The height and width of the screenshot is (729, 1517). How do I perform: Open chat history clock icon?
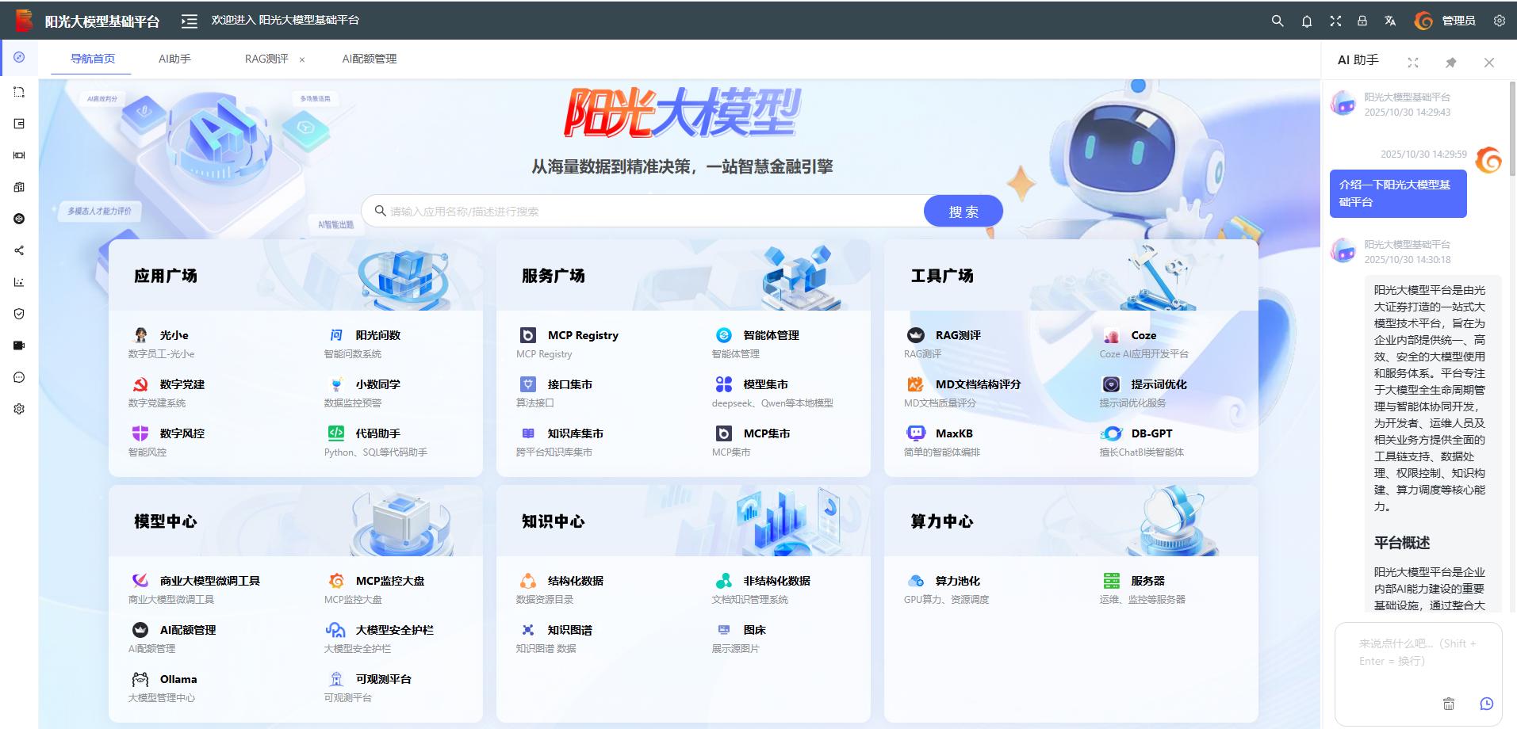[x=1487, y=704]
